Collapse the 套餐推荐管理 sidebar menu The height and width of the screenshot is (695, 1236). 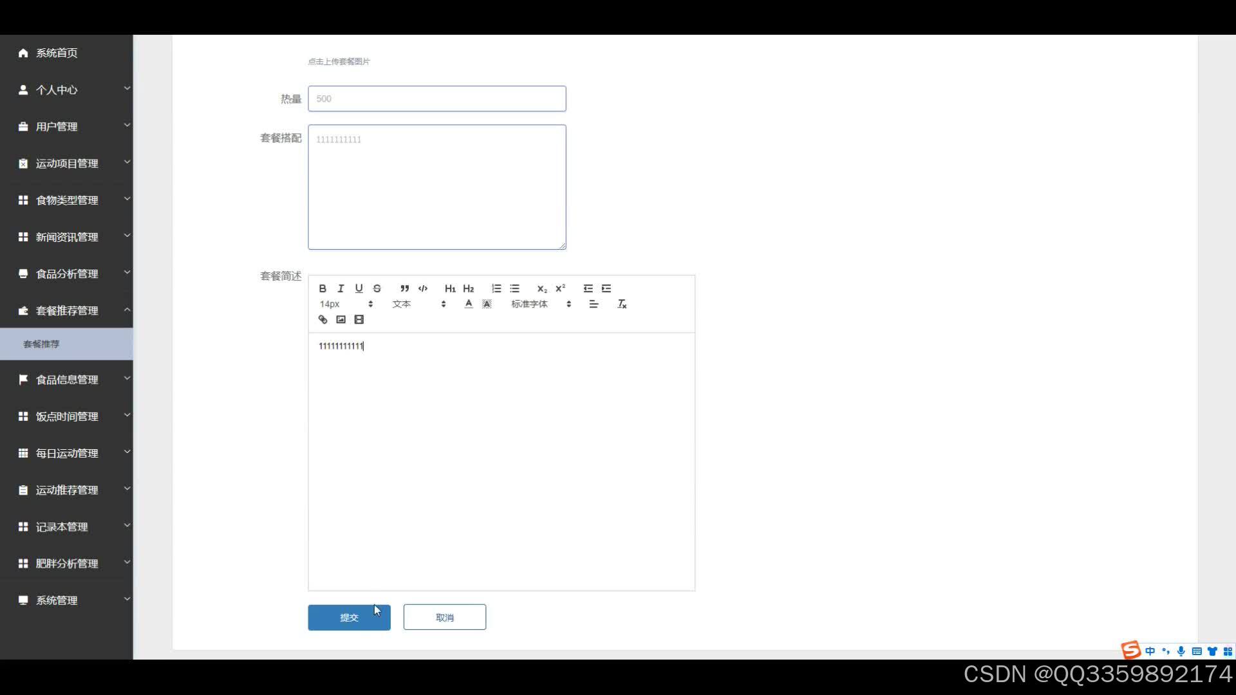click(66, 310)
